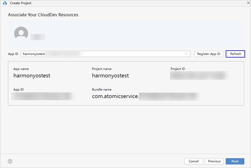Click the help question mark icon
The width and height of the screenshot is (251, 168).
point(10,161)
